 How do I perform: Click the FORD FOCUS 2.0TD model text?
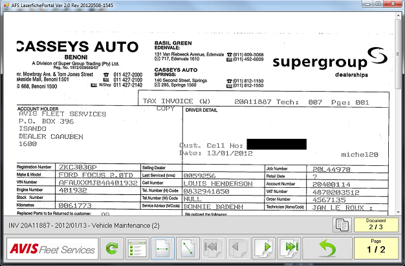click(96, 175)
